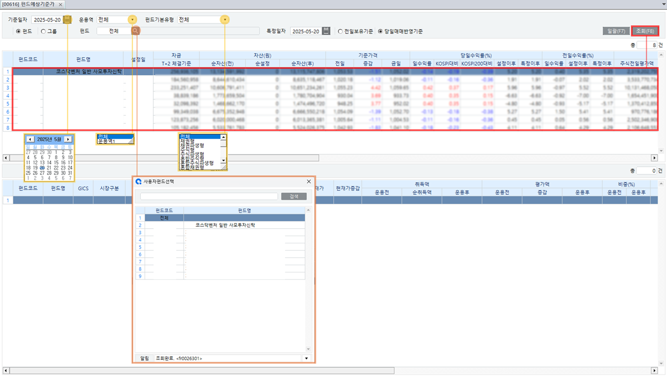Click the KOSPI200대비 column header
Viewport: 667px width, 376px height.
click(x=477, y=63)
